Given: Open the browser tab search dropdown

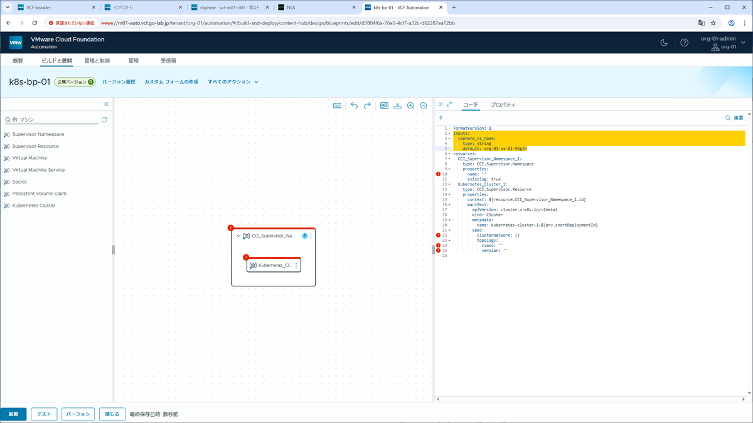Looking at the screenshot, I should 8,8.
